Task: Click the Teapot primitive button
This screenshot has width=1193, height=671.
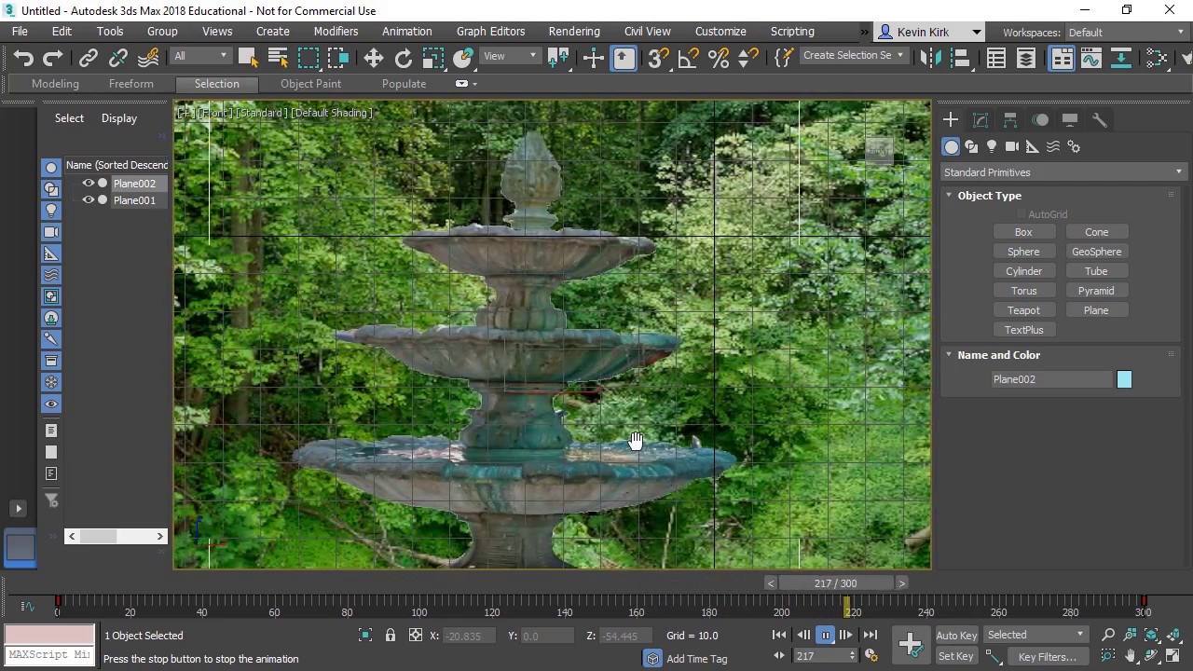Action: (x=1023, y=310)
